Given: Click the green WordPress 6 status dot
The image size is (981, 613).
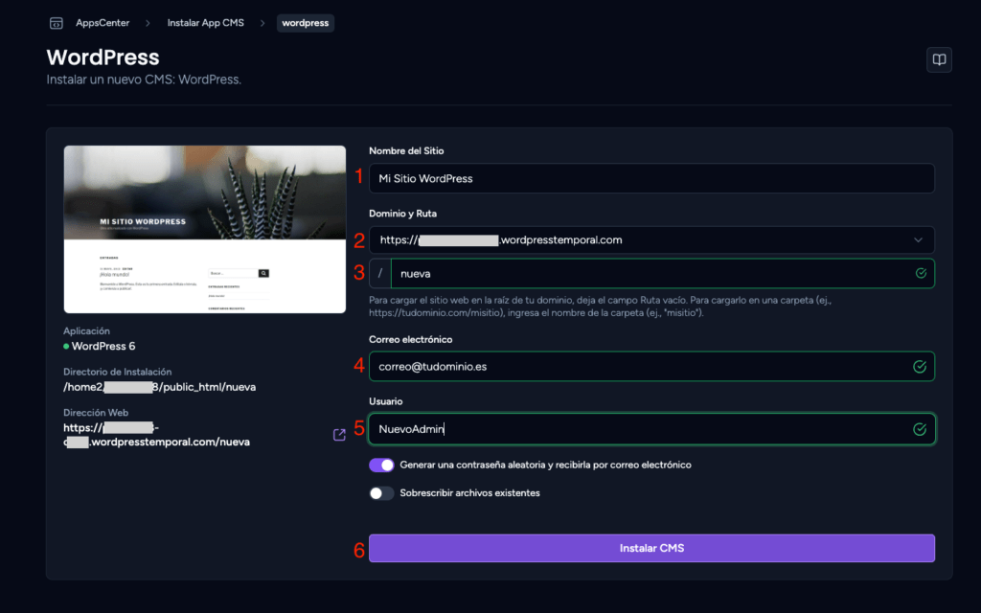Looking at the screenshot, I should coord(66,347).
